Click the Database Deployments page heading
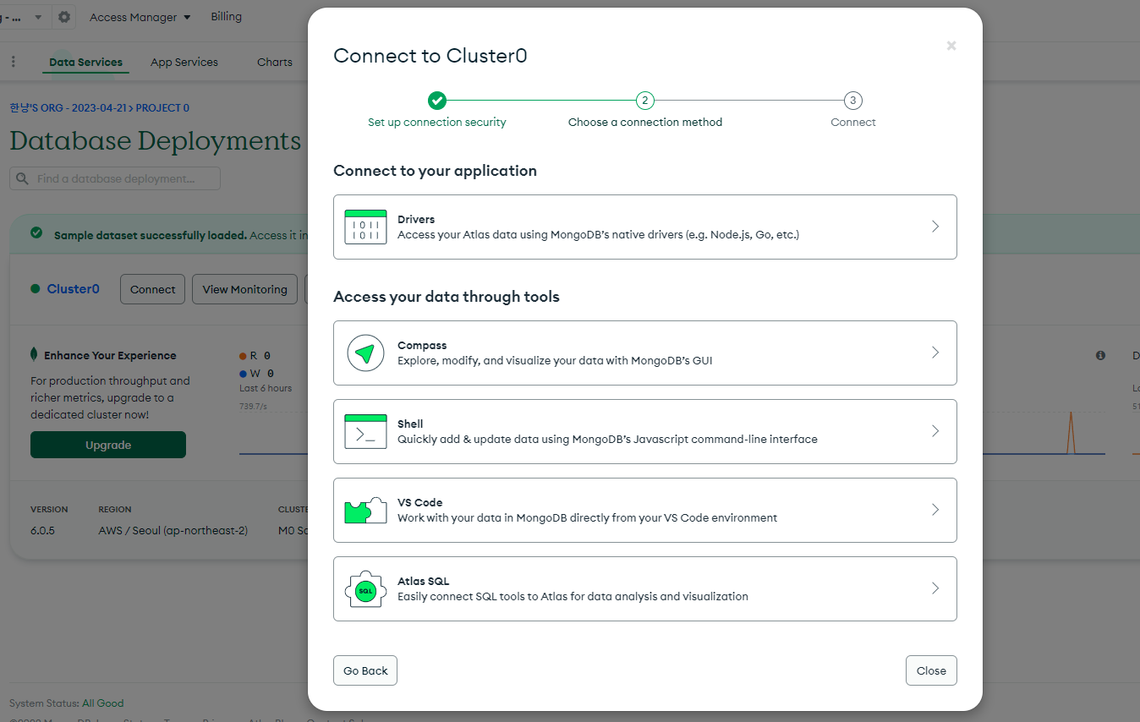Viewport: 1140px width, 722px height. pos(156,140)
